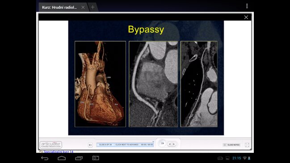
Task: Close the presentation overlay with X
Action: pos(246,17)
